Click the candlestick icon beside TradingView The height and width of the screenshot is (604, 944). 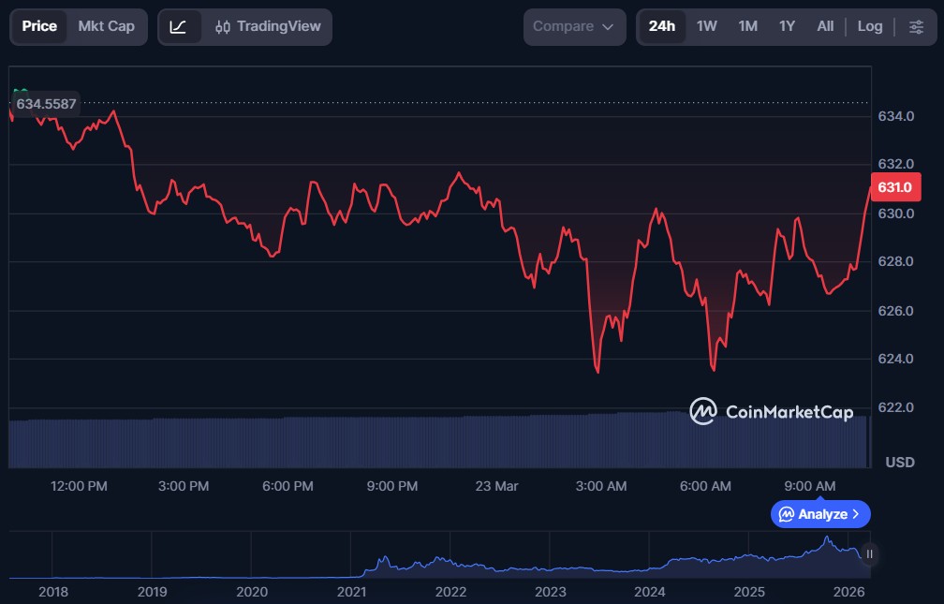(x=223, y=27)
